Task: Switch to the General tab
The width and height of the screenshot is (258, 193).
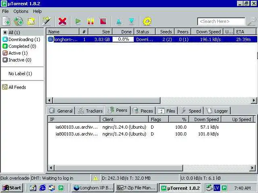Action: coord(61,111)
